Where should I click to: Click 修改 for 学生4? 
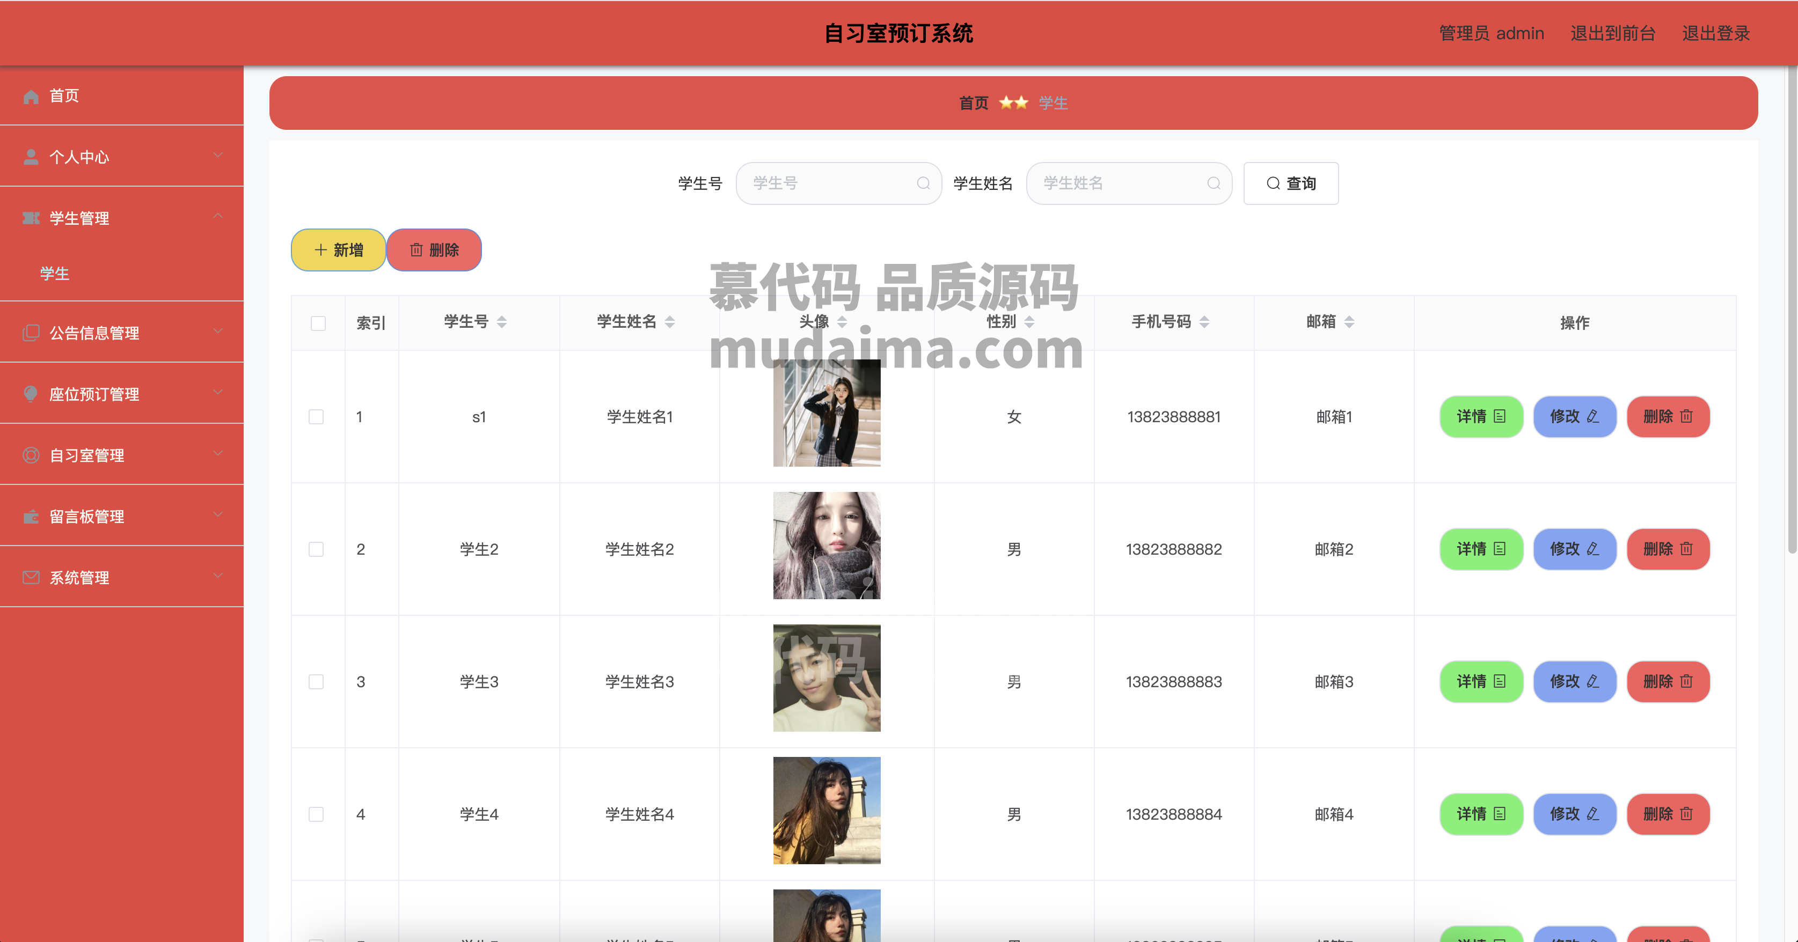1575,814
